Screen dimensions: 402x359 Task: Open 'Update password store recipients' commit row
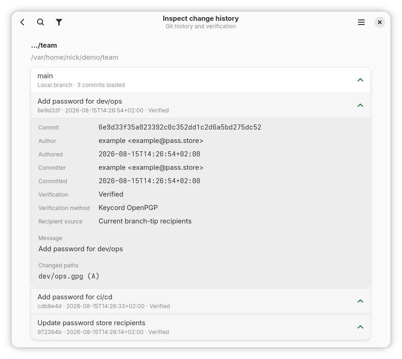(201, 327)
